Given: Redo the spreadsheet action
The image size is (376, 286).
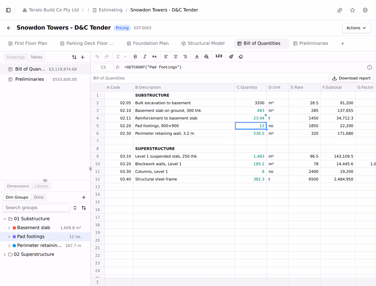Looking at the screenshot, I should (107, 56).
